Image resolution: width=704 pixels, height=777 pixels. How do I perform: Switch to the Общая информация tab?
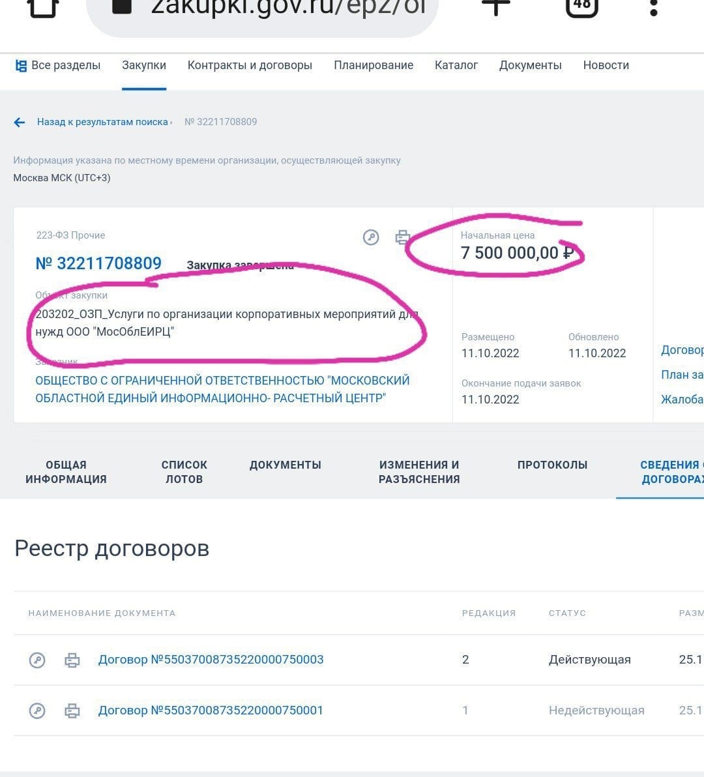point(66,472)
